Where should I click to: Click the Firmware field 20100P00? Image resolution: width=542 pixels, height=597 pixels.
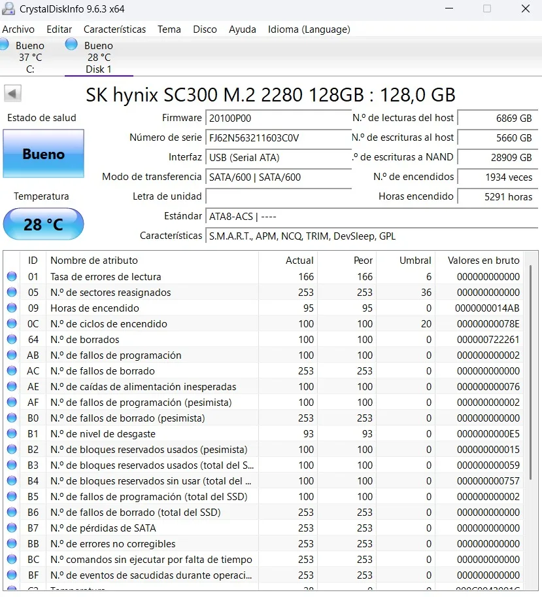(x=279, y=118)
